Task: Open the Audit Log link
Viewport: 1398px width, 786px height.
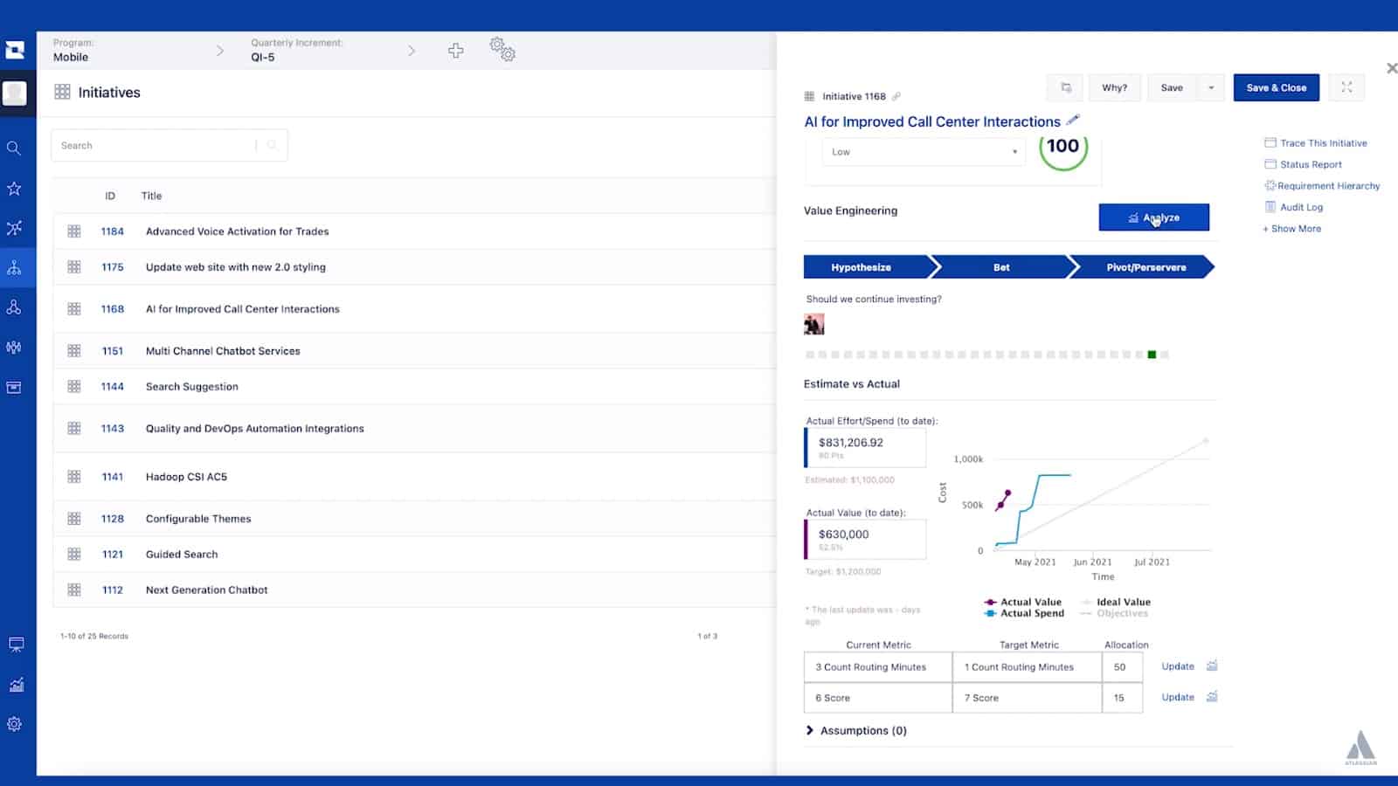Action: (1298, 207)
